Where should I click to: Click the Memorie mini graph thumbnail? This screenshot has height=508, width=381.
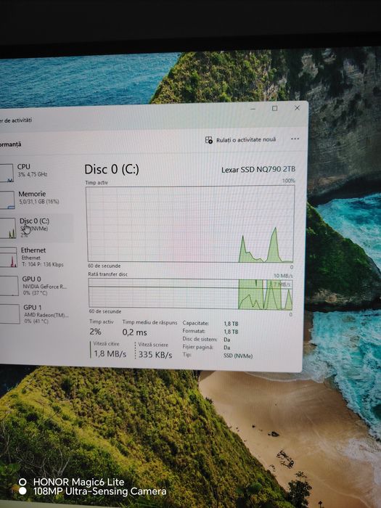[7, 200]
